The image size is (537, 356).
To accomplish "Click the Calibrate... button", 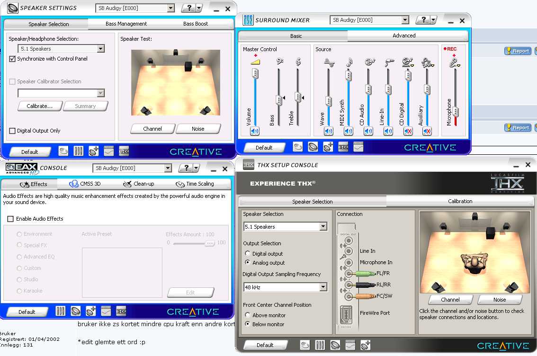I will [x=40, y=106].
